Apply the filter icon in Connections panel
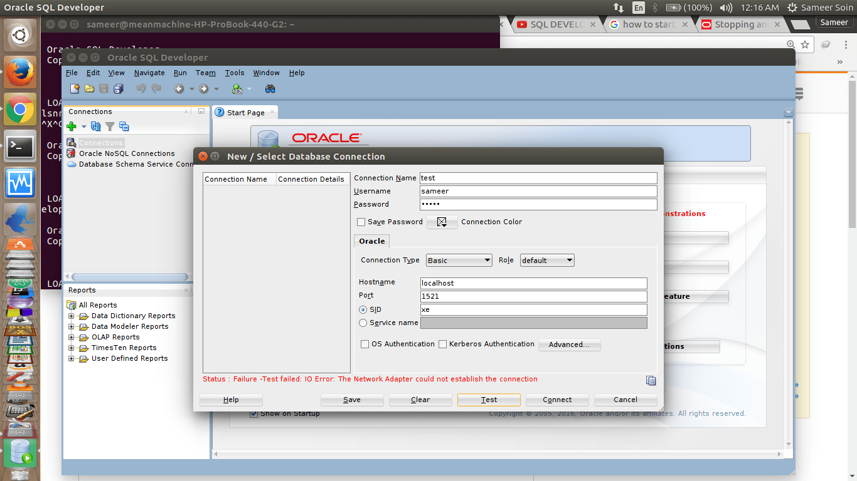Viewport: 857px width, 481px height. pos(109,126)
